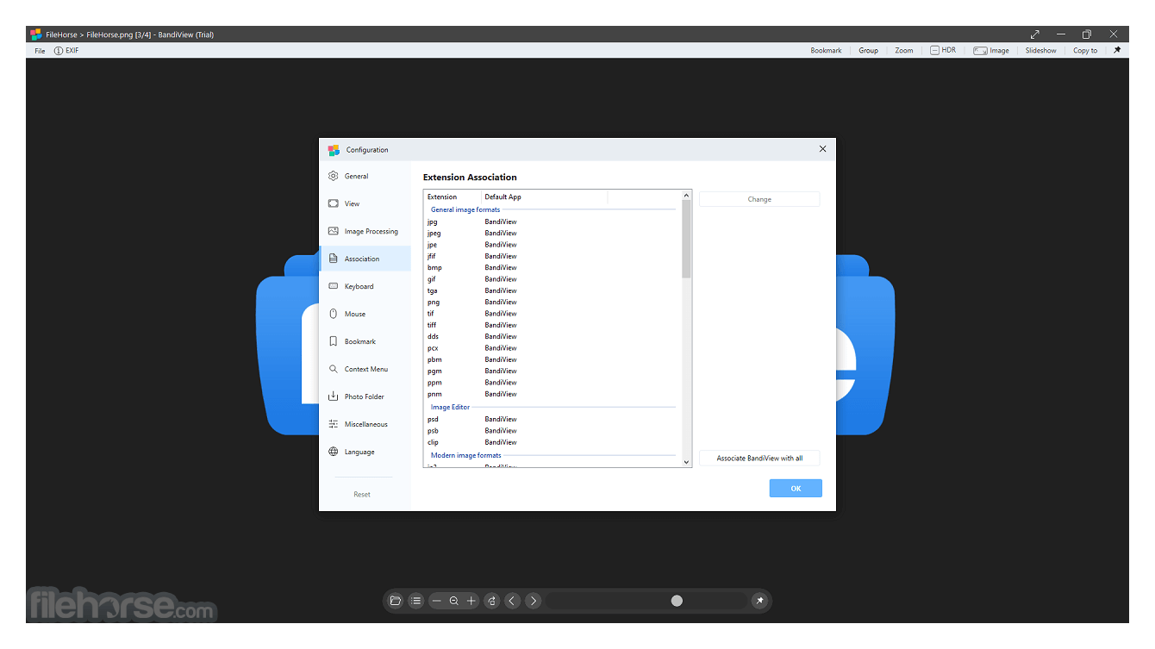Click the extension list scrollbar thumb

coord(687,239)
